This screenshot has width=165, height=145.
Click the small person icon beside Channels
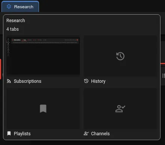click(x=86, y=133)
